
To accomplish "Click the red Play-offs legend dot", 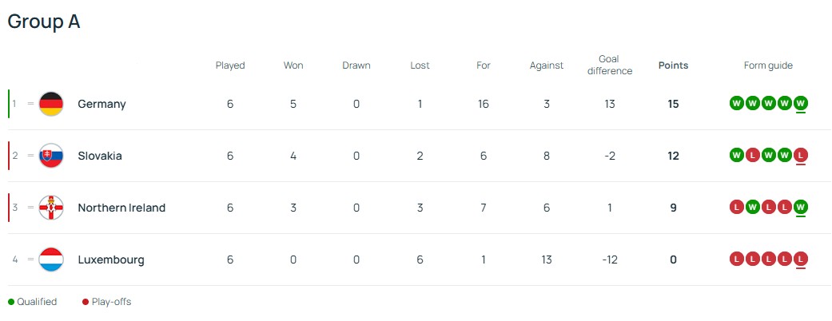I will pyautogui.click(x=86, y=302).
